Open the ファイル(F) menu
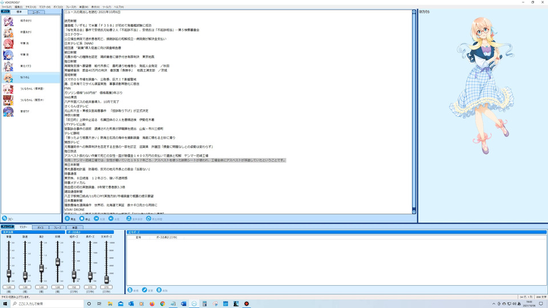This screenshot has width=548, height=308. (6, 7)
